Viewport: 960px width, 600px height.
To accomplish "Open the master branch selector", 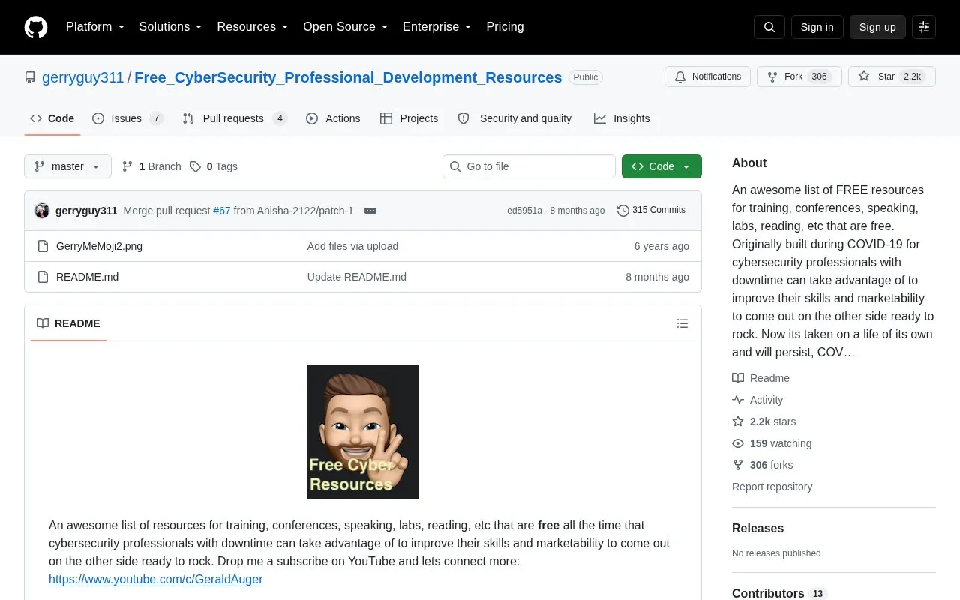I will pos(67,166).
